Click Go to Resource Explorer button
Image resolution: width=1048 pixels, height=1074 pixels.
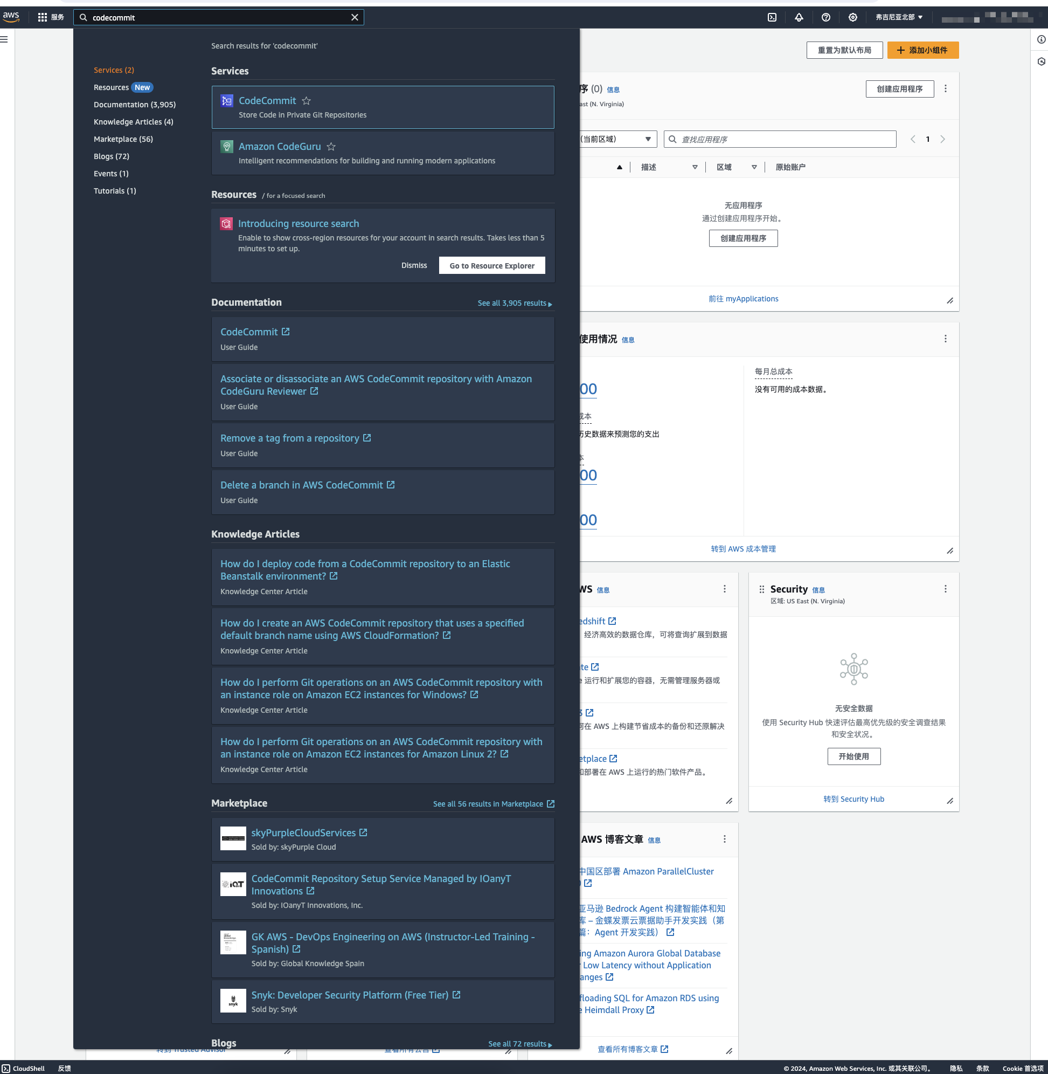[491, 265]
